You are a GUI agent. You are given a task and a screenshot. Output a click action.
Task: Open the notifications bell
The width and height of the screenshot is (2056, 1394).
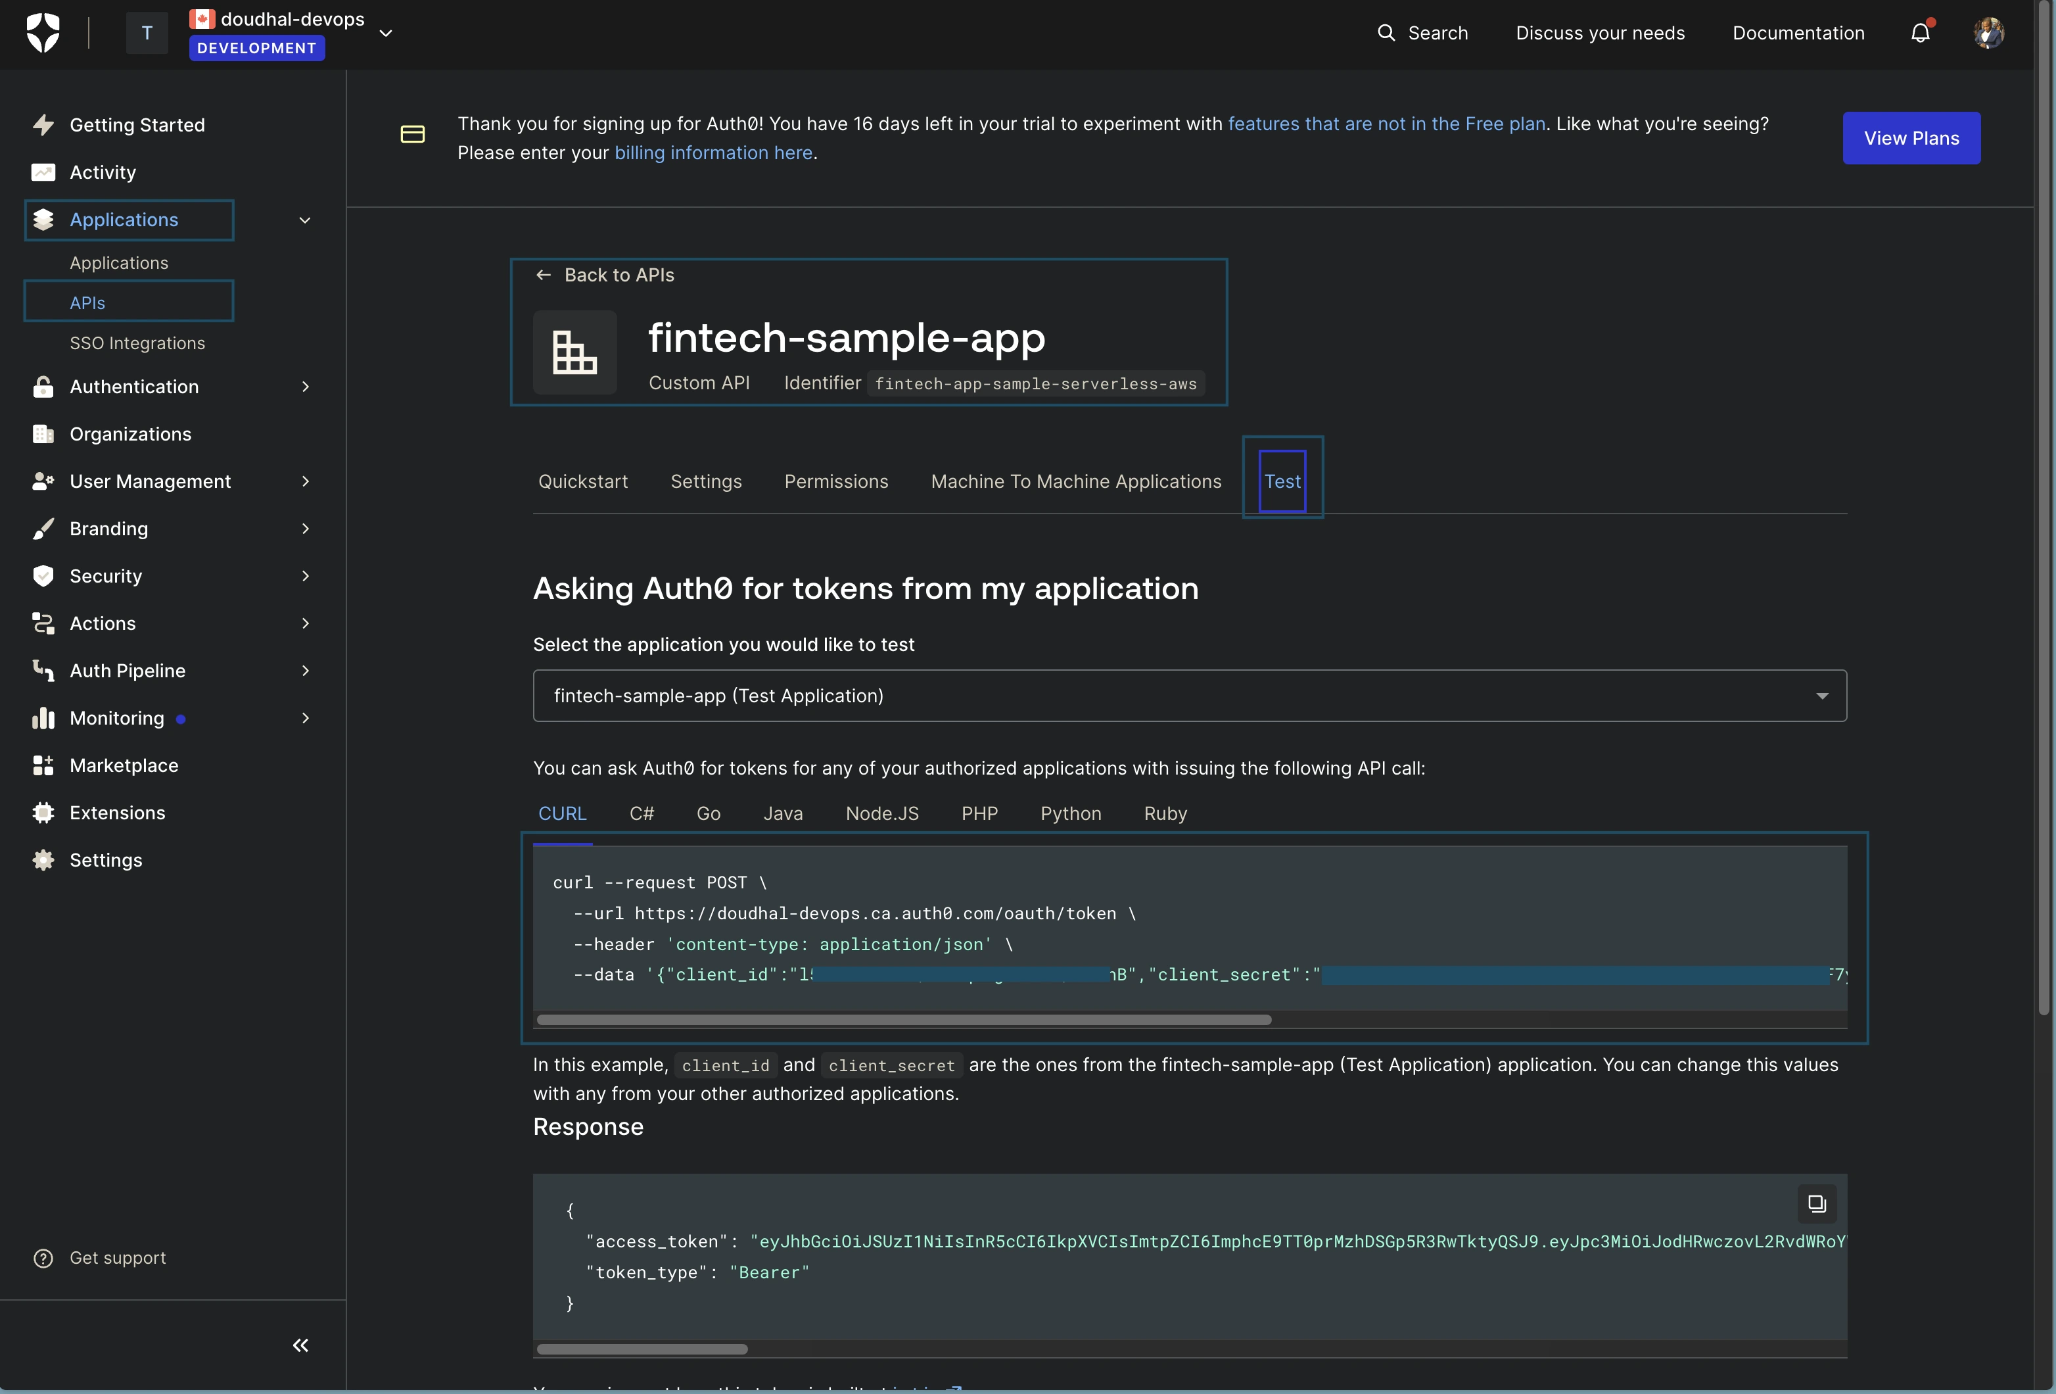point(1920,33)
